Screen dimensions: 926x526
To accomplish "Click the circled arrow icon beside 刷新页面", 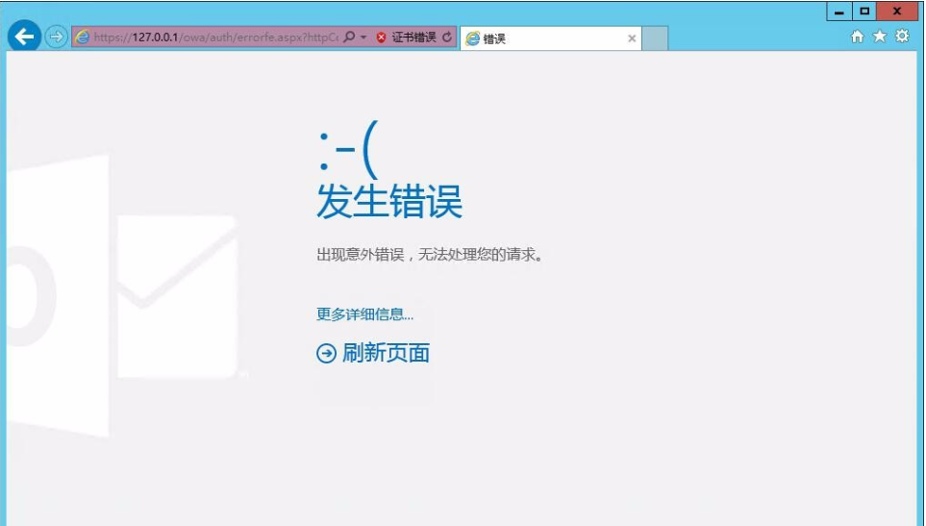I will pyautogui.click(x=326, y=353).
